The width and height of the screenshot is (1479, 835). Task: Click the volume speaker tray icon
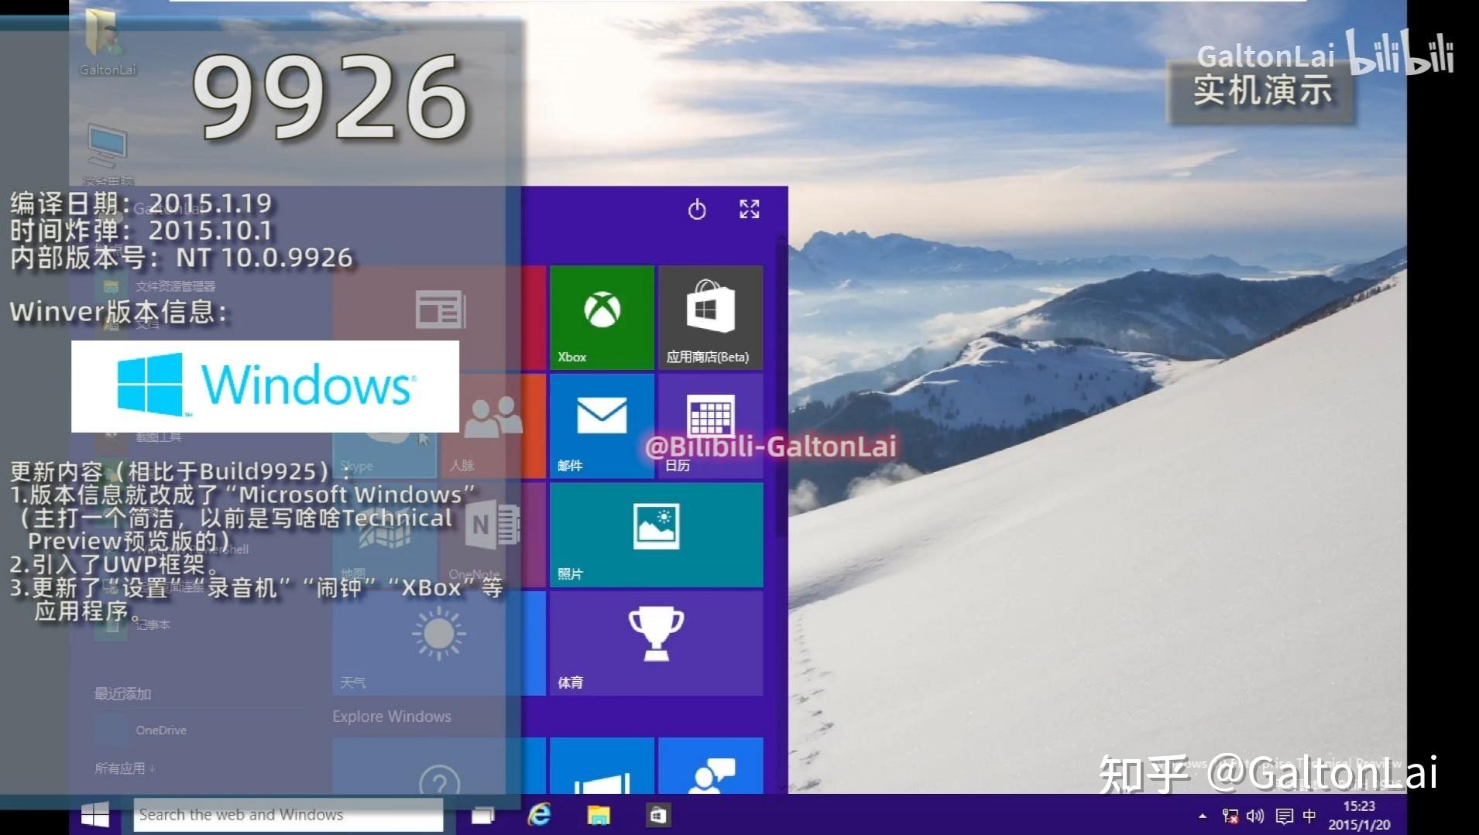1255,816
